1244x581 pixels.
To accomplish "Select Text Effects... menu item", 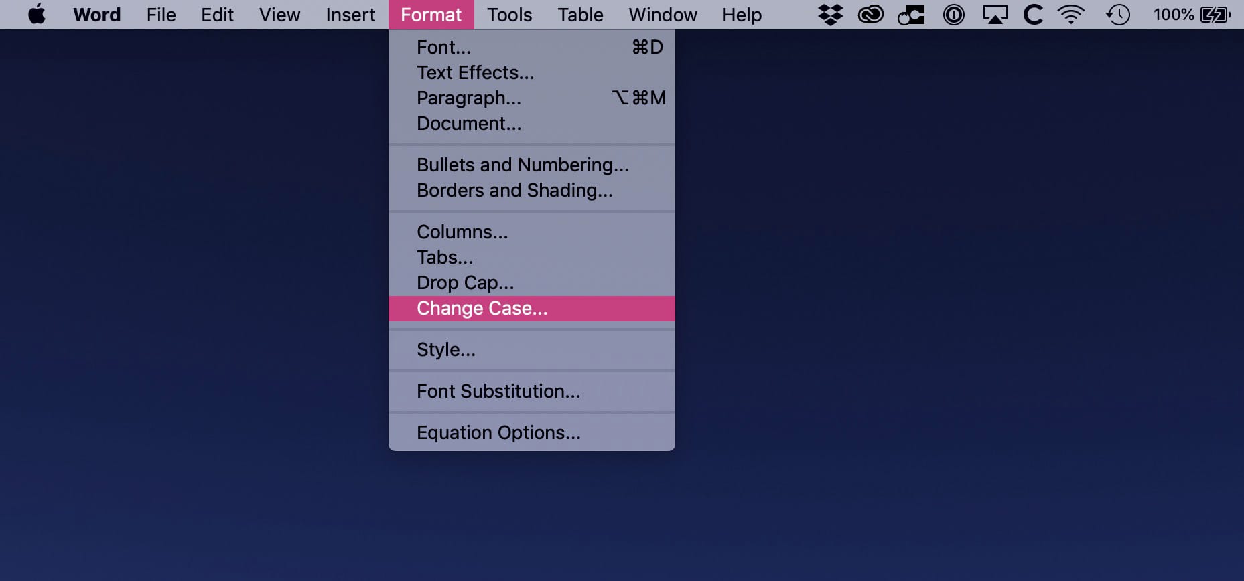I will click(532, 72).
